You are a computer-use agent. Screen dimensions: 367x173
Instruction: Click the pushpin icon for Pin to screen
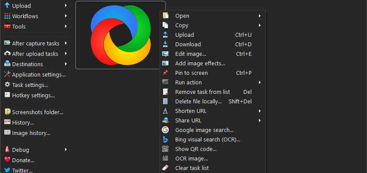pyautogui.click(x=165, y=73)
